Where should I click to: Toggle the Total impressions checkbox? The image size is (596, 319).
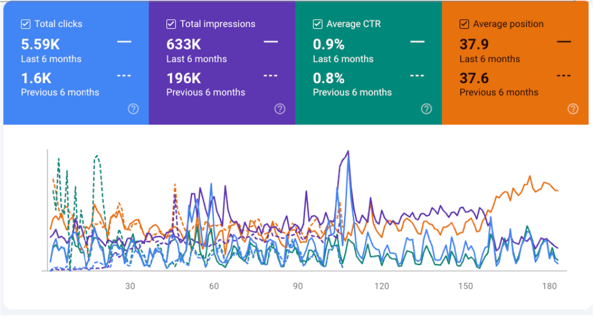coord(171,24)
